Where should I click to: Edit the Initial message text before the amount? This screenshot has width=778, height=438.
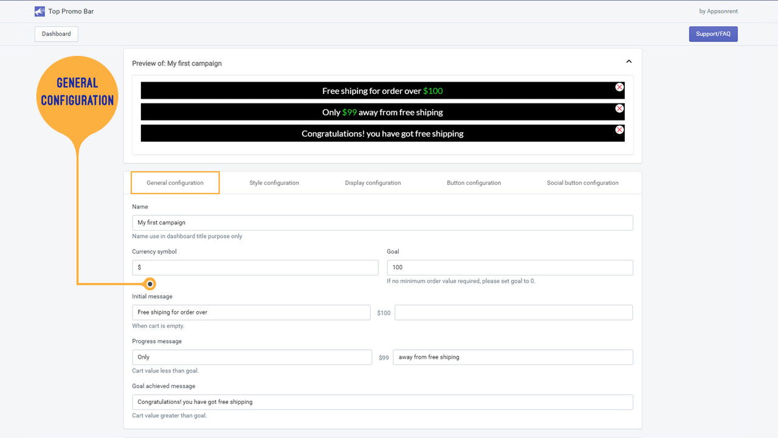point(251,312)
